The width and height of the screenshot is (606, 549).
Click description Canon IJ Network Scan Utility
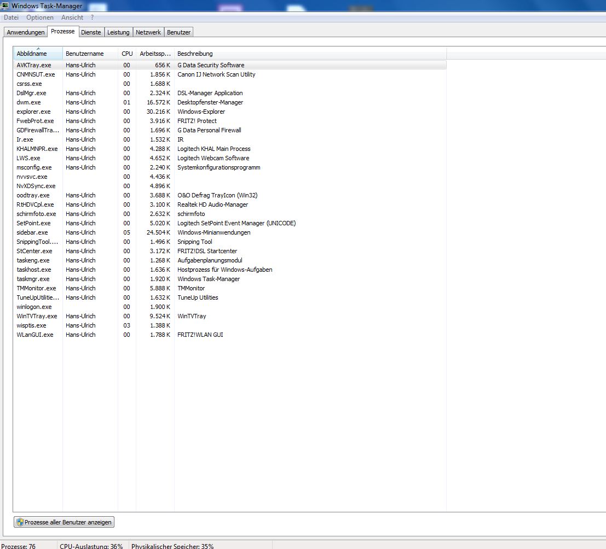click(216, 74)
